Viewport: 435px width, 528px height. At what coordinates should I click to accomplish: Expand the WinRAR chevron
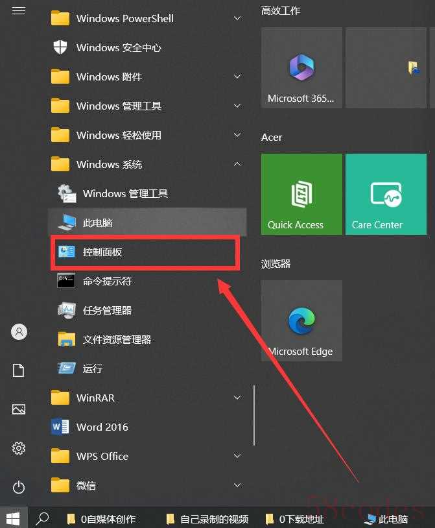coord(237,398)
